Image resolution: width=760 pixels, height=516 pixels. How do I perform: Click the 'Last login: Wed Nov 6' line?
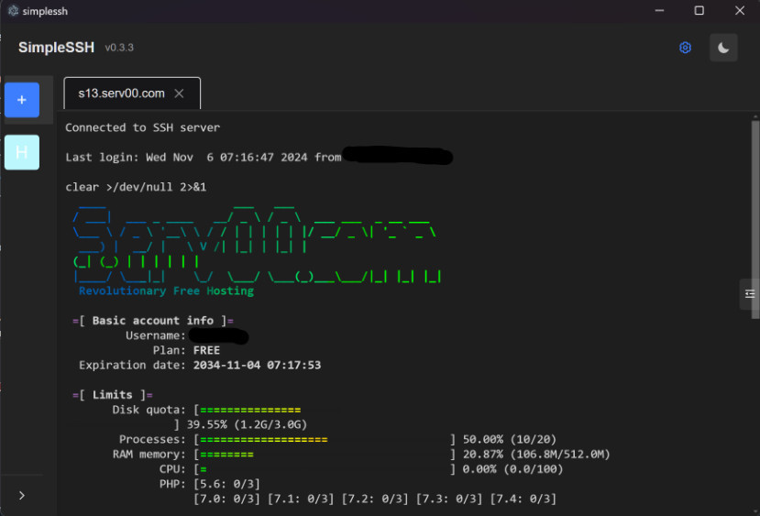point(204,157)
